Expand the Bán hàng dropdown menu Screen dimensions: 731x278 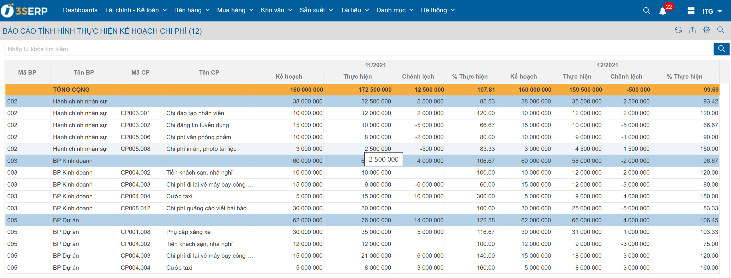pos(192,10)
